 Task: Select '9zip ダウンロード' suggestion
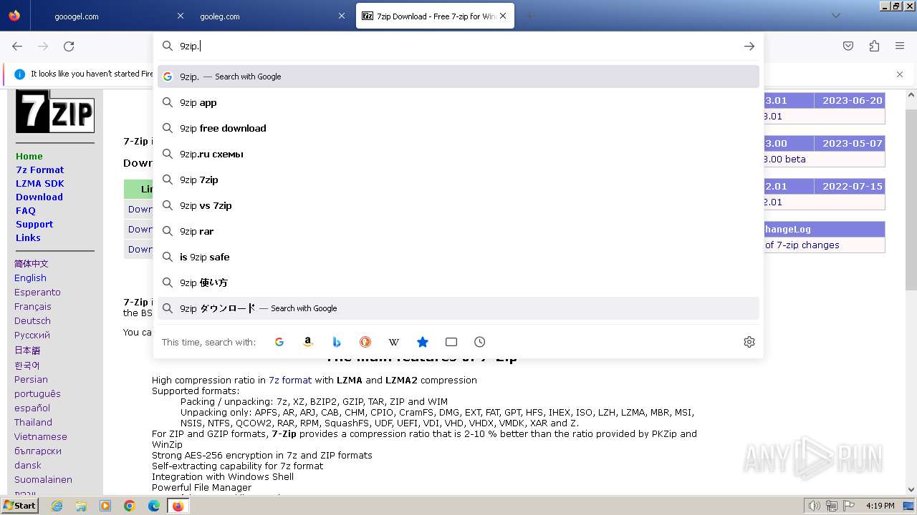[x=458, y=308]
